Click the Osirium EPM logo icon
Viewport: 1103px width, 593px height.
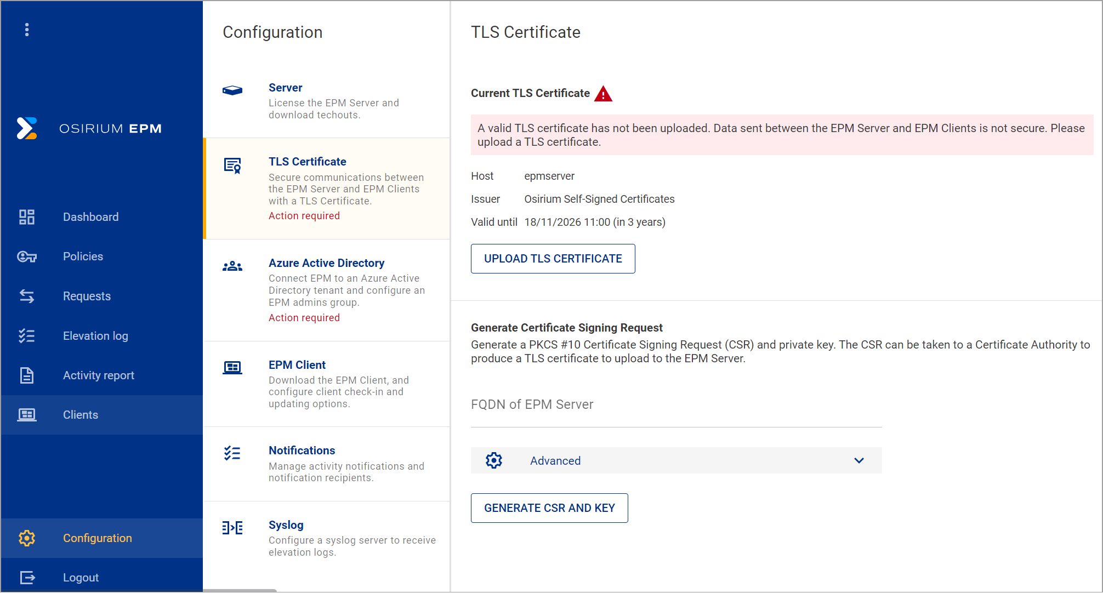(x=28, y=128)
